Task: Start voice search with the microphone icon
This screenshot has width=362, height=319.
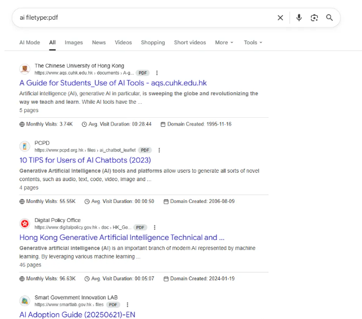Action: tap(299, 17)
